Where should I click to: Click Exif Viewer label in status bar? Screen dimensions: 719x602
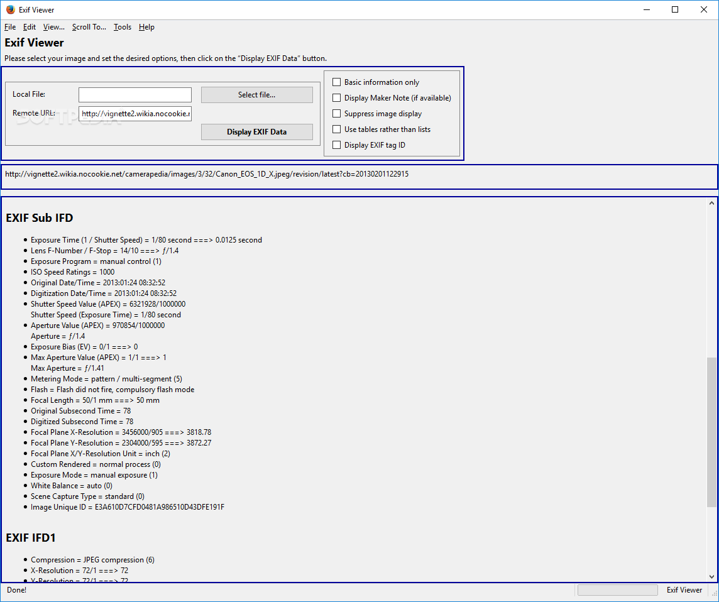point(684,590)
